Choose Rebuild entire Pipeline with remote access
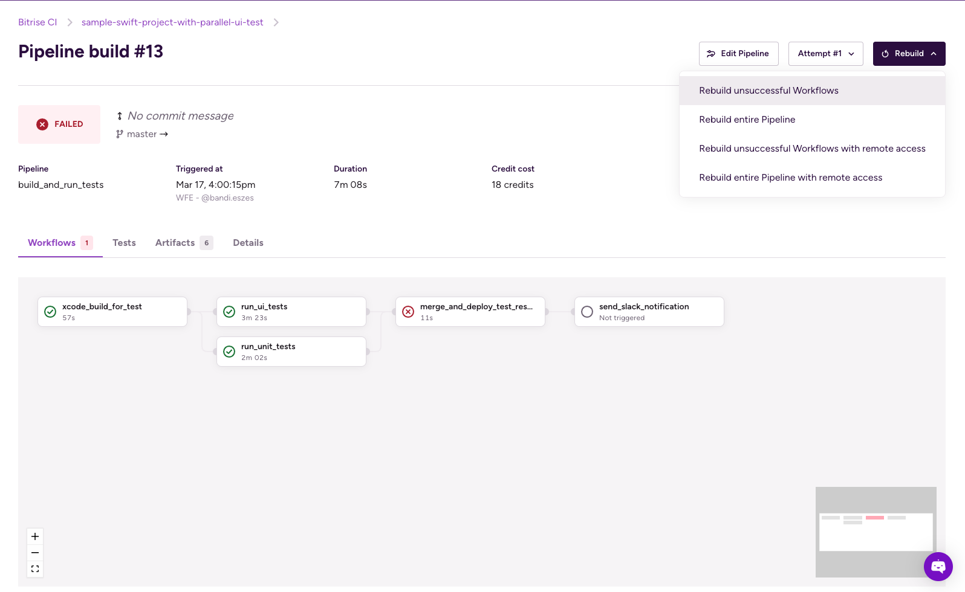This screenshot has height=592, width=965. [x=812, y=178]
